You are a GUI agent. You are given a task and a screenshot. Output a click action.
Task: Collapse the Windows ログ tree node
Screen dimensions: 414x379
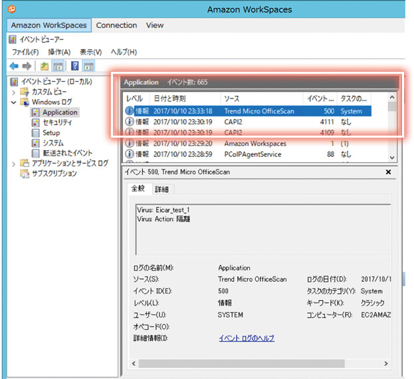[15, 102]
